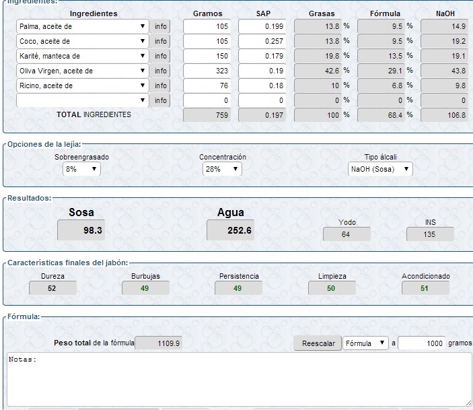This screenshot has height=410, width=473.
Task: Click the NaOH value 14.9 for Palma
Action: (x=445, y=26)
